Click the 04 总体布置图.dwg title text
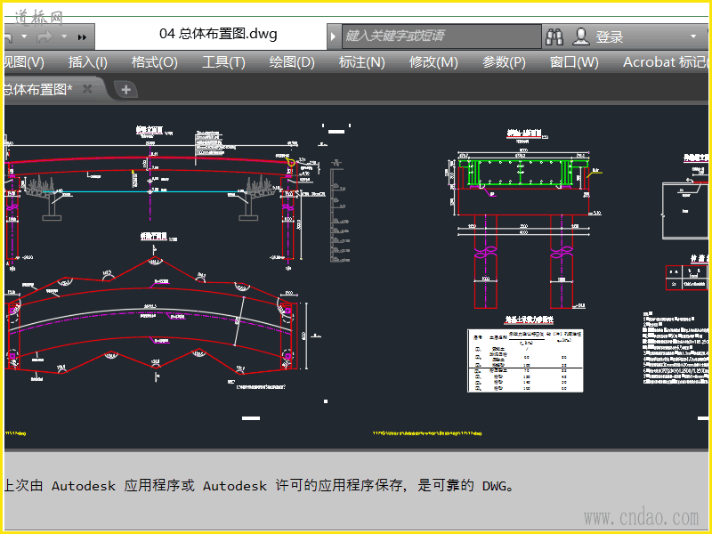712x534 pixels. [218, 34]
